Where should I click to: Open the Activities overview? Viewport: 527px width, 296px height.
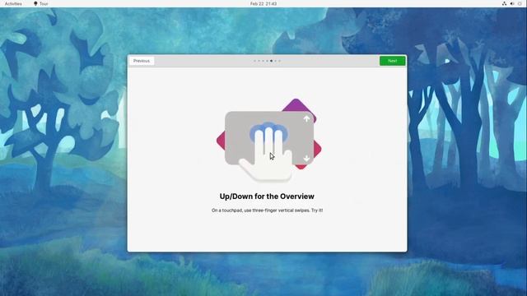tap(13, 3)
